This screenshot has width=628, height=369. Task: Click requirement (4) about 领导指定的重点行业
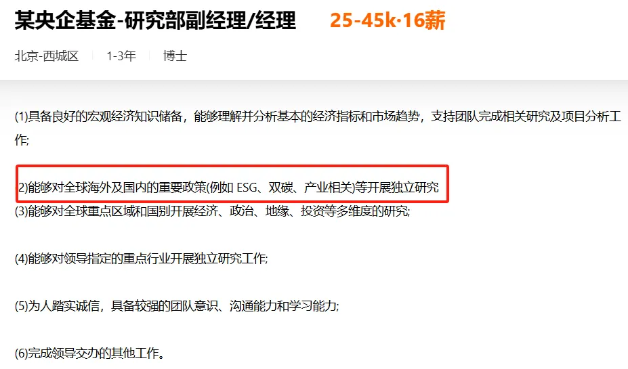(142, 258)
